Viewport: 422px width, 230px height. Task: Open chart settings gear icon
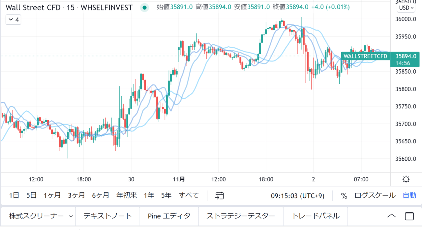tap(406, 179)
